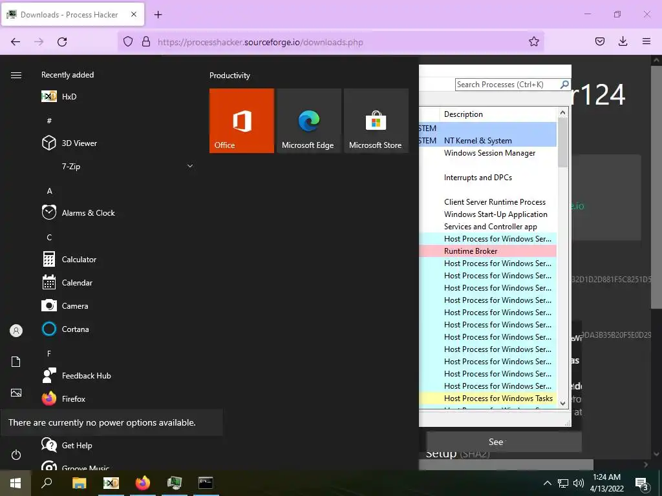Switch to Firefox on taskbar
662x496 pixels.
(143, 483)
